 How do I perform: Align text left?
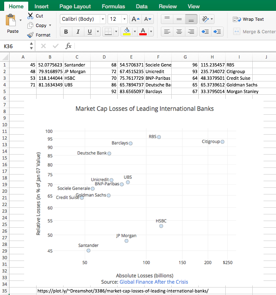(167, 32)
